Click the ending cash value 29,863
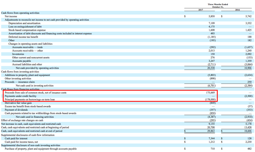Screen dimensions: 255x152 211,131
